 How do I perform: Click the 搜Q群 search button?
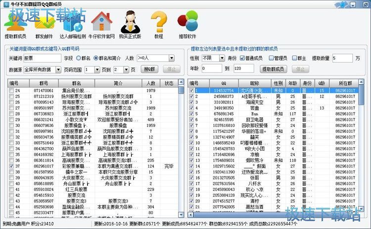pos(149,69)
